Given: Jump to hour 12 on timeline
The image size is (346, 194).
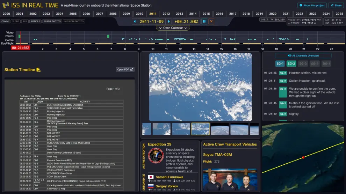Looking at the screenshot, I should [x=180, y=49].
